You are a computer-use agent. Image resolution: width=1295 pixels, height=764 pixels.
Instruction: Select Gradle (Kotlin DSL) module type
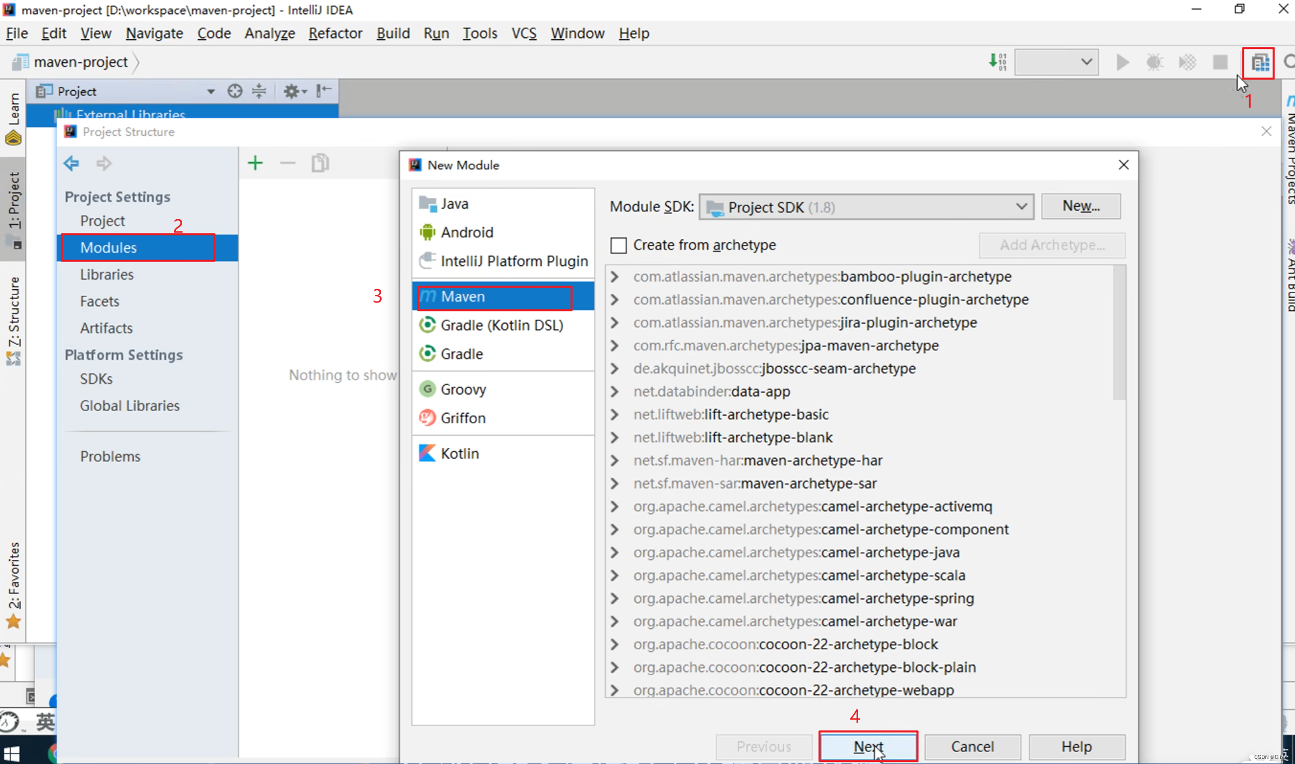click(x=503, y=325)
